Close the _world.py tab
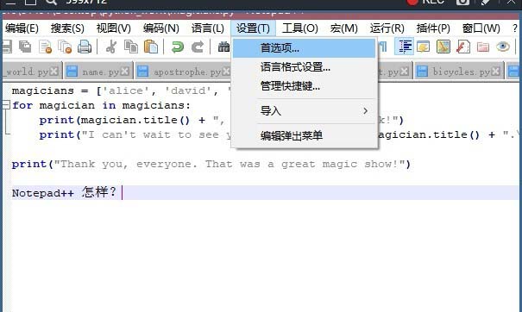 [x=54, y=72]
